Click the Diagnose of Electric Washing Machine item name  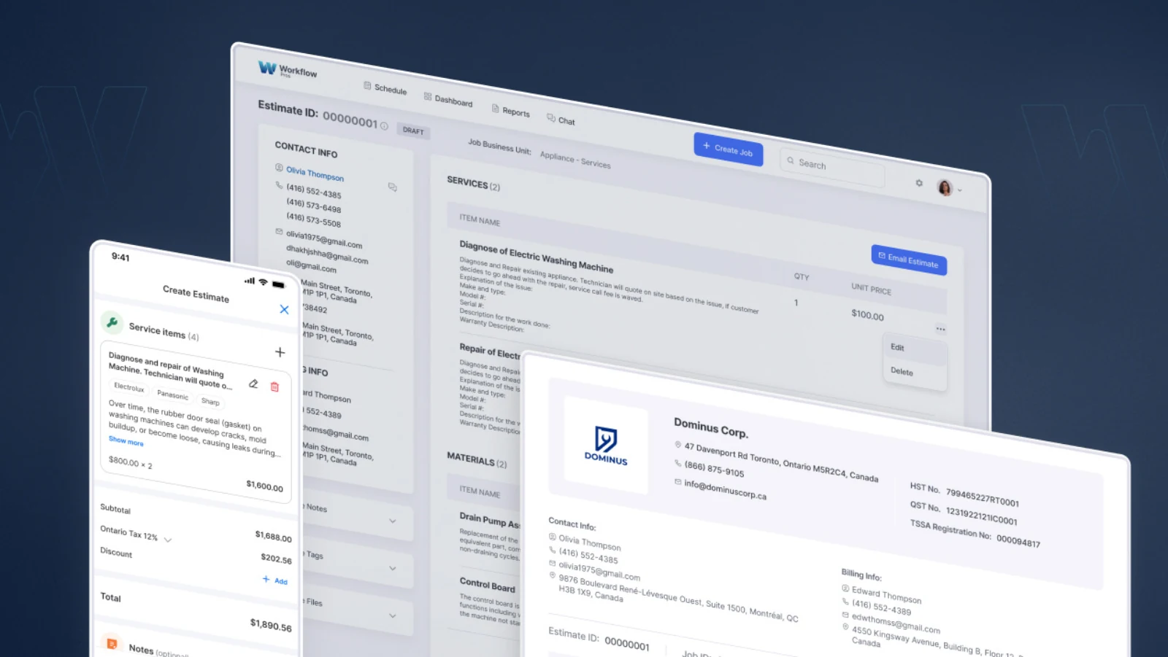[x=537, y=257]
